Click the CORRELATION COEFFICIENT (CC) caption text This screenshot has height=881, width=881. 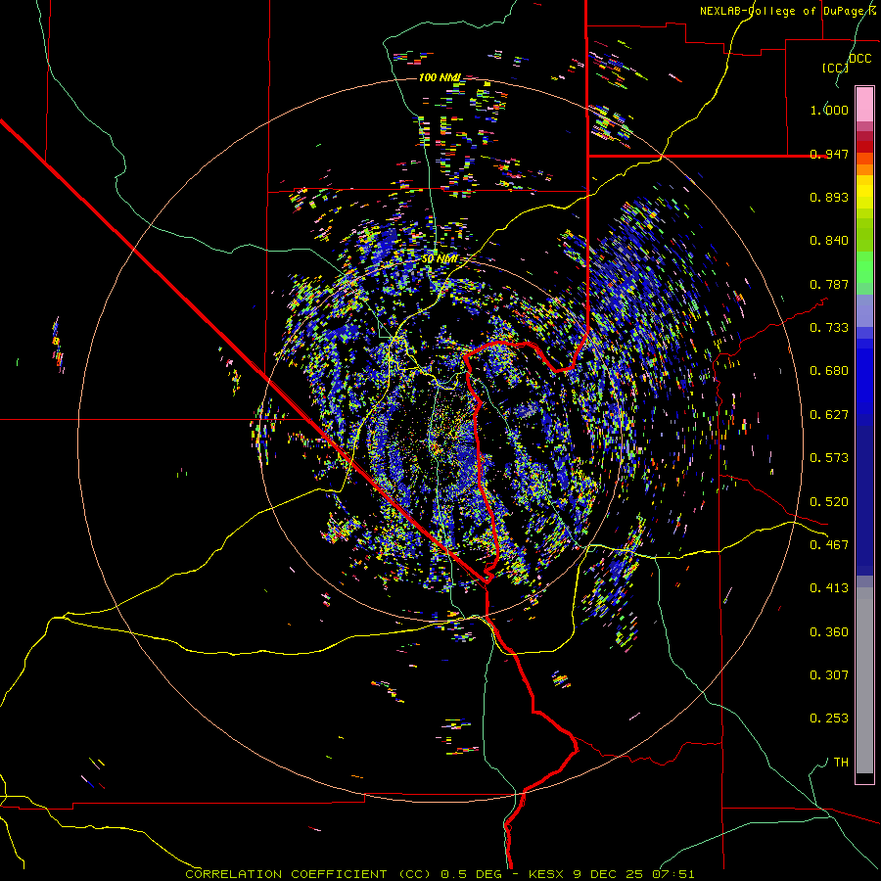pos(308,874)
